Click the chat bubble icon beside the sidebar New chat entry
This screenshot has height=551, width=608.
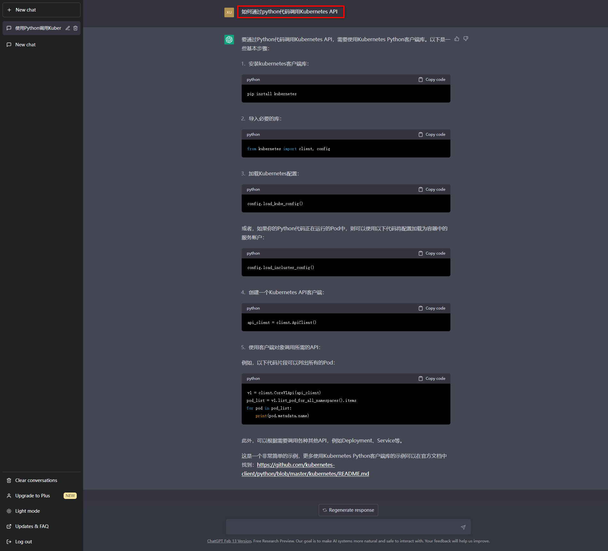9,45
